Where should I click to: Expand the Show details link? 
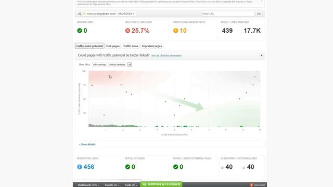87,144
